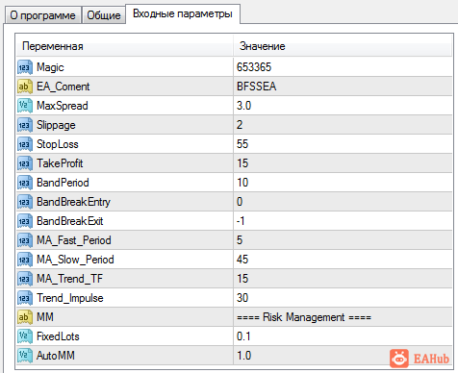Select the EA_Coment variable name
The height and width of the screenshot is (373, 458).
coord(64,87)
